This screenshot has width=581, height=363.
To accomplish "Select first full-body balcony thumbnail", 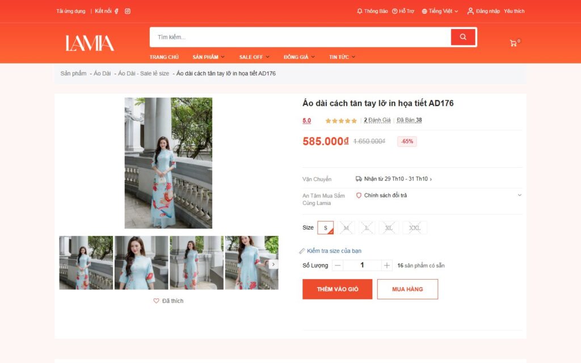I will (x=86, y=263).
